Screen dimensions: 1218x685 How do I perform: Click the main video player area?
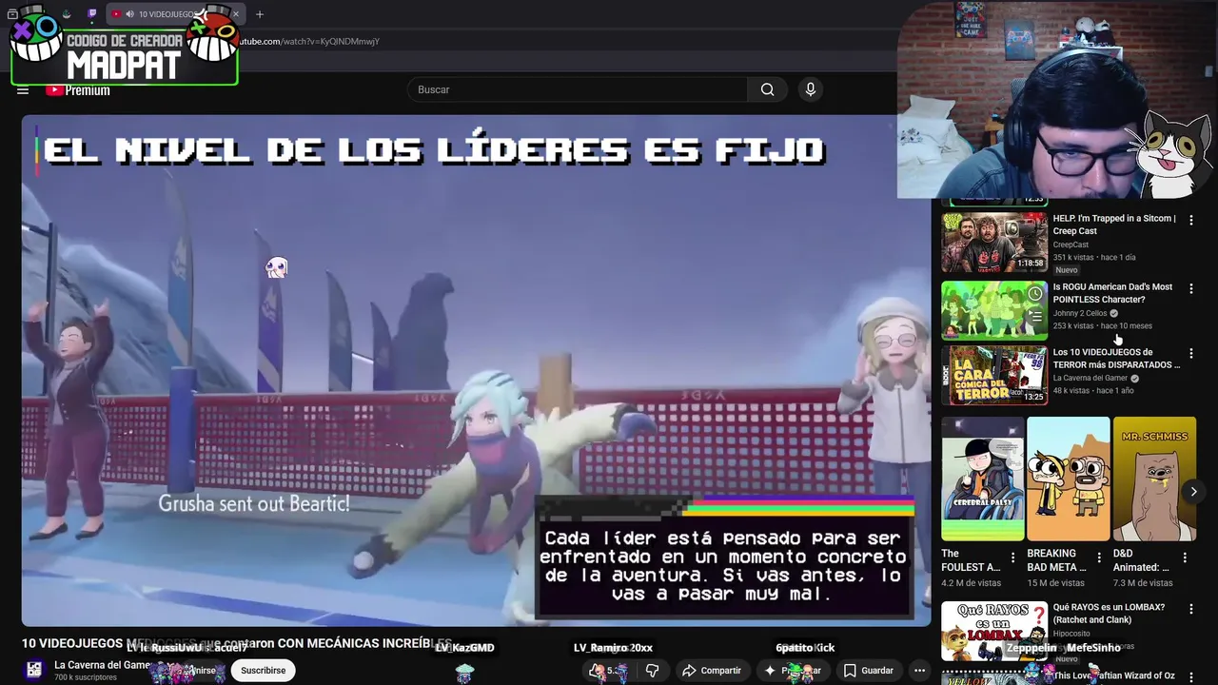pos(476,370)
